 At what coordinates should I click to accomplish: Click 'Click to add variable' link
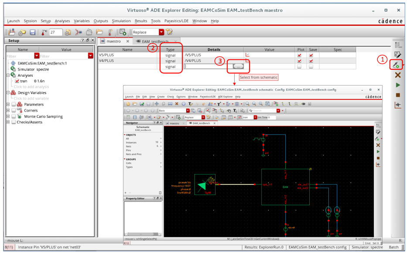pyautogui.click(x=31, y=98)
